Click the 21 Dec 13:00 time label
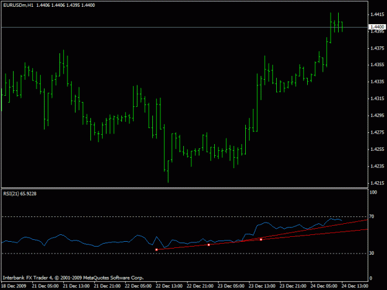This screenshot has height=290, width=387. tap(76, 286)
